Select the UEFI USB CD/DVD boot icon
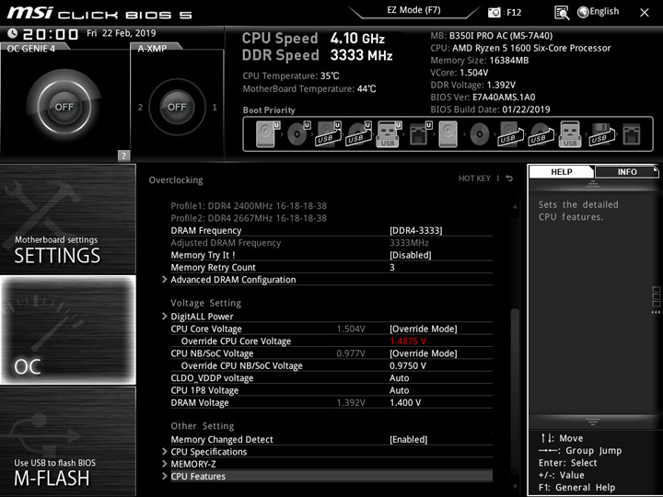This screenshot has width=663, height=497. (359, 134)
